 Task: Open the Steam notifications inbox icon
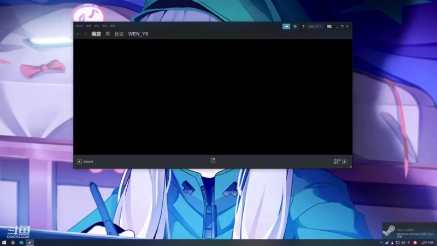(295, 26)
